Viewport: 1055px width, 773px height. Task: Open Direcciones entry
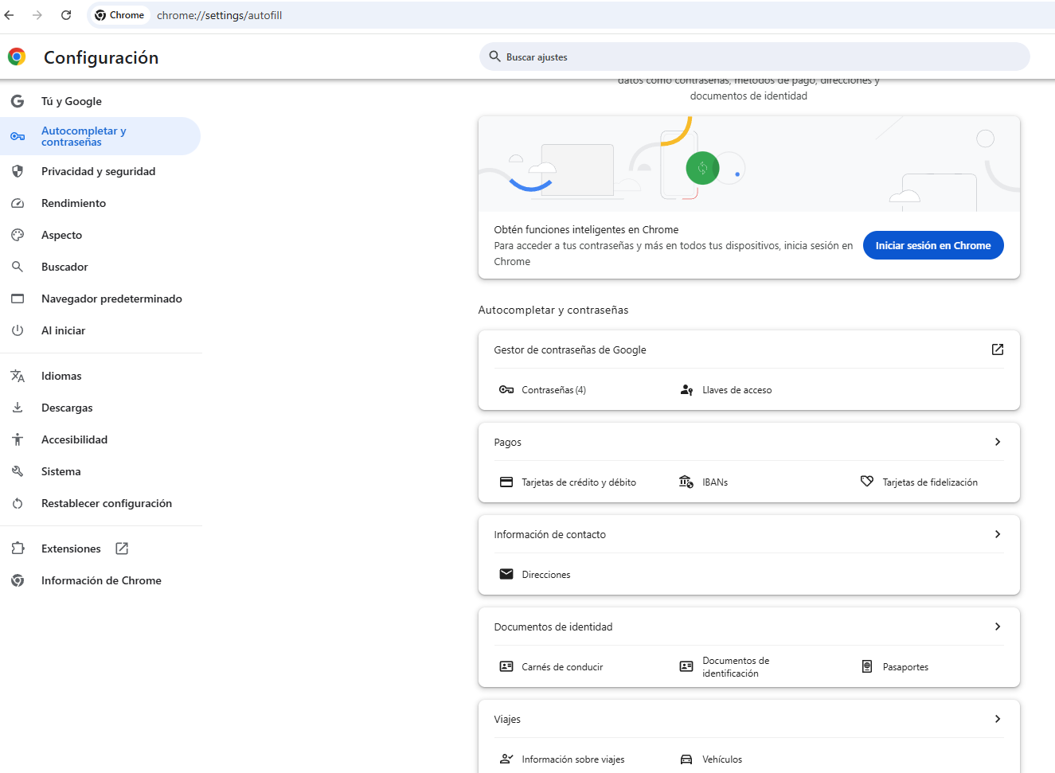[546, 575]
